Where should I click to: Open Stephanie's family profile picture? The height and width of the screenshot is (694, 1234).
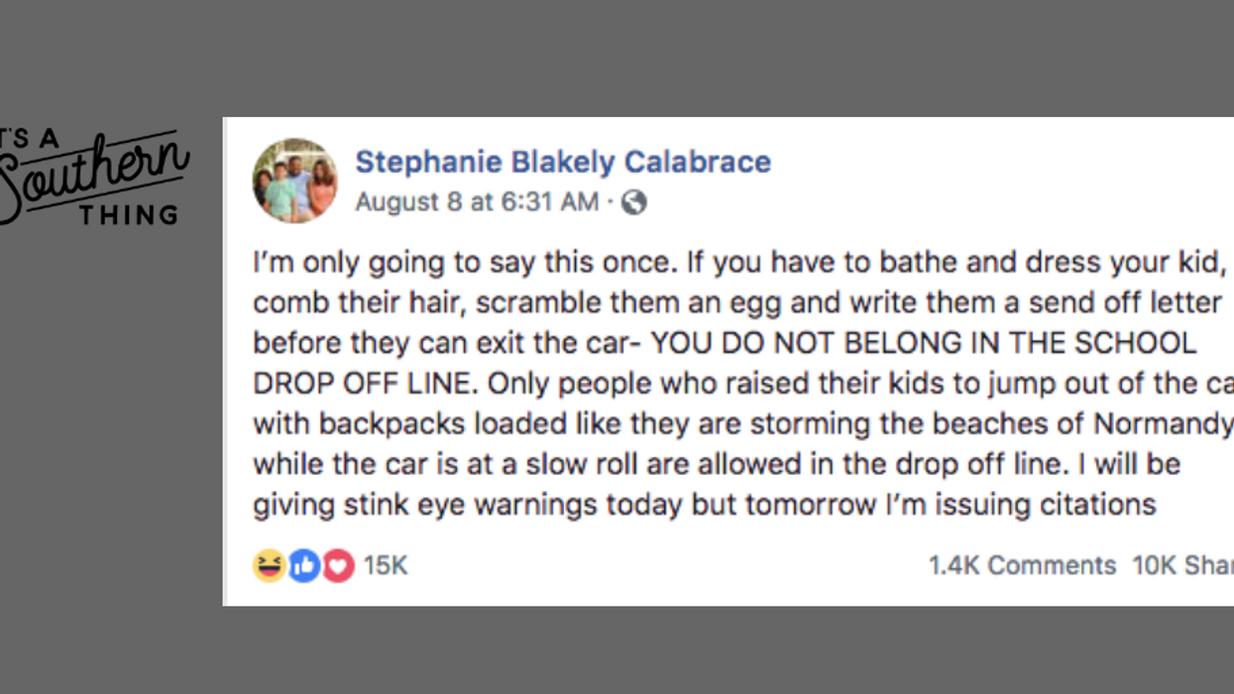click(294, 180)
